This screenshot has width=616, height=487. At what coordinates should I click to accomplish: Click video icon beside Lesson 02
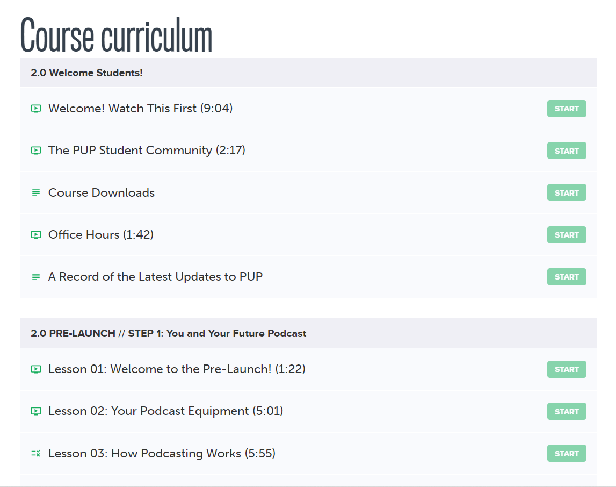coord(36,412)
